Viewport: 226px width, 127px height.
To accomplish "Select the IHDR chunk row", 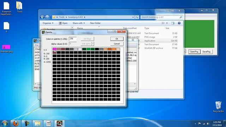I will point(37,53).
